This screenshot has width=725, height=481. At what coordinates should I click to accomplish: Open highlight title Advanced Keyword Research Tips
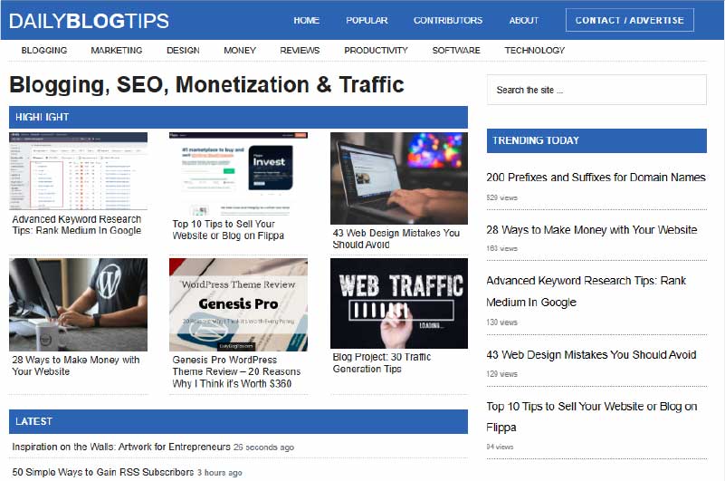(77, 225)
